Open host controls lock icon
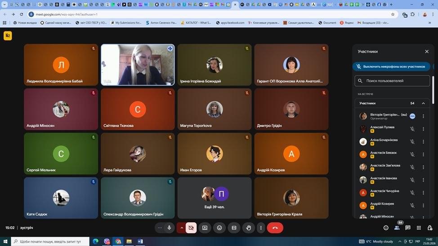The image size is (438, 246). coord(430,228)
